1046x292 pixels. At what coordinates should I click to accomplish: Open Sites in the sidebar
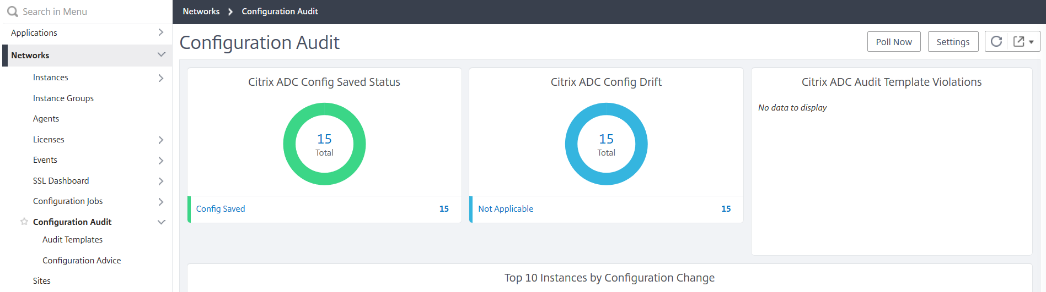[42, 281]
